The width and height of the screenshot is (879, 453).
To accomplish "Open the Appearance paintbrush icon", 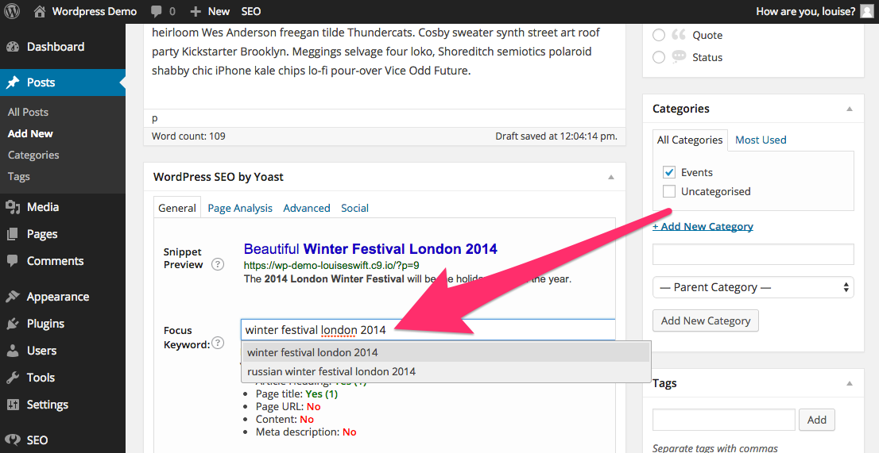I will click(x=13, y=297).
